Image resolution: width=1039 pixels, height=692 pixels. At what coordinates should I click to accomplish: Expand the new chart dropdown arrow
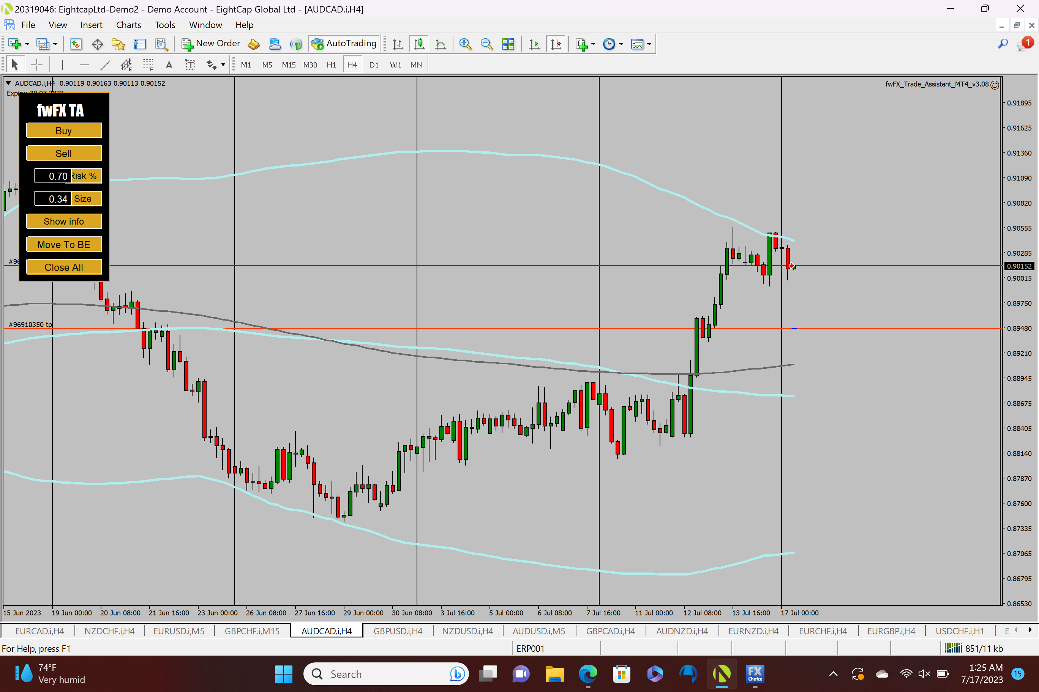(x=27, y=44)
